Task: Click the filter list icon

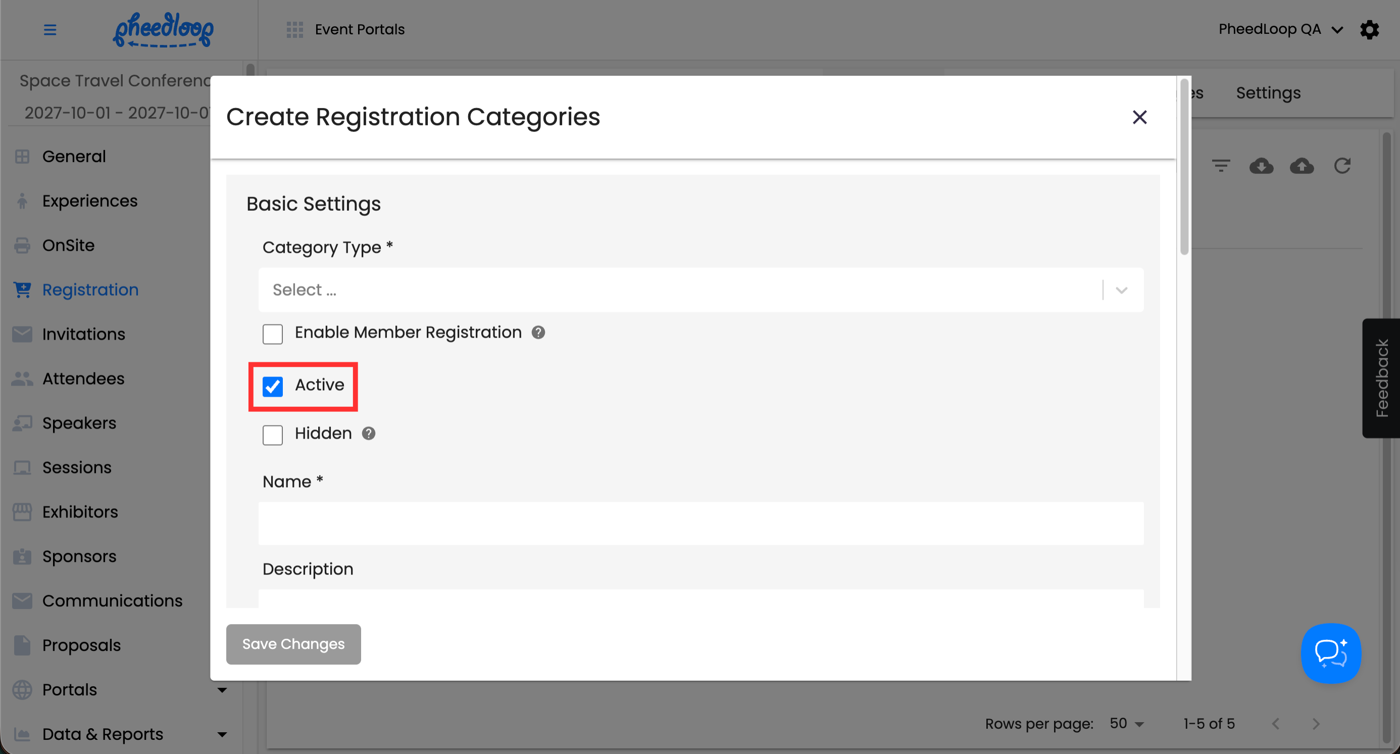Action: pyautogui.click(x=1221, y=166)
